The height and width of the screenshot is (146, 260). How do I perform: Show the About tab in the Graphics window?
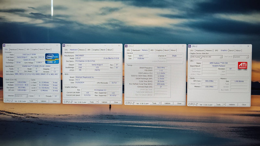[238, 50]
